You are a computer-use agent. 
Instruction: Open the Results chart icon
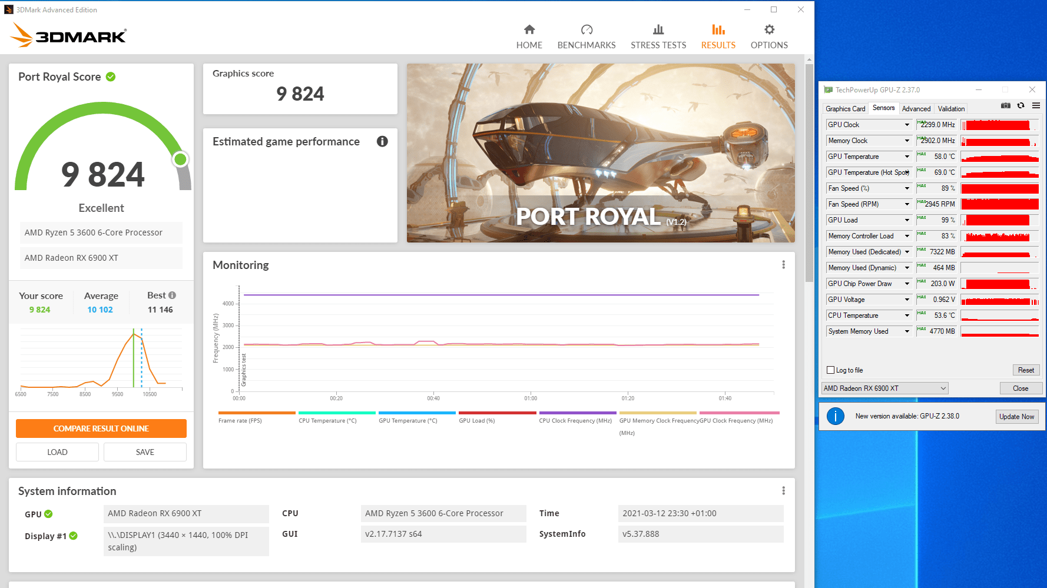point(718,29)
